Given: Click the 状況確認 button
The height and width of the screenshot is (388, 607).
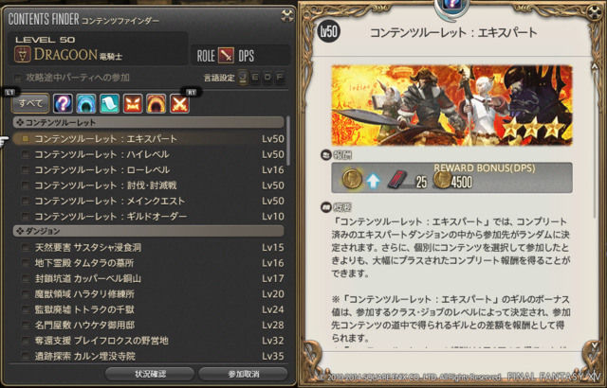Looking at the screenshot, I should 150,374.
